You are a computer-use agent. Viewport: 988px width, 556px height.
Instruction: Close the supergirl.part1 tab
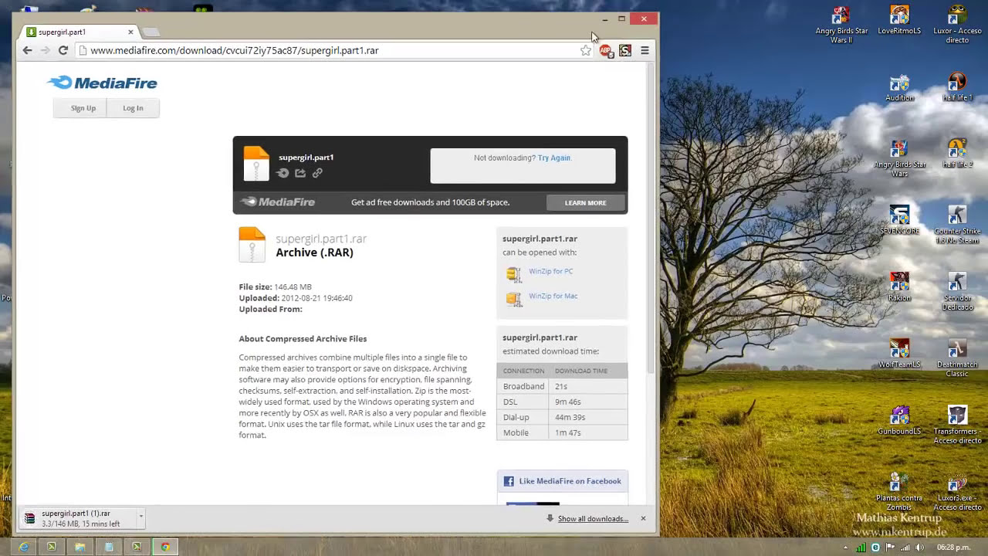coord(130,32)
